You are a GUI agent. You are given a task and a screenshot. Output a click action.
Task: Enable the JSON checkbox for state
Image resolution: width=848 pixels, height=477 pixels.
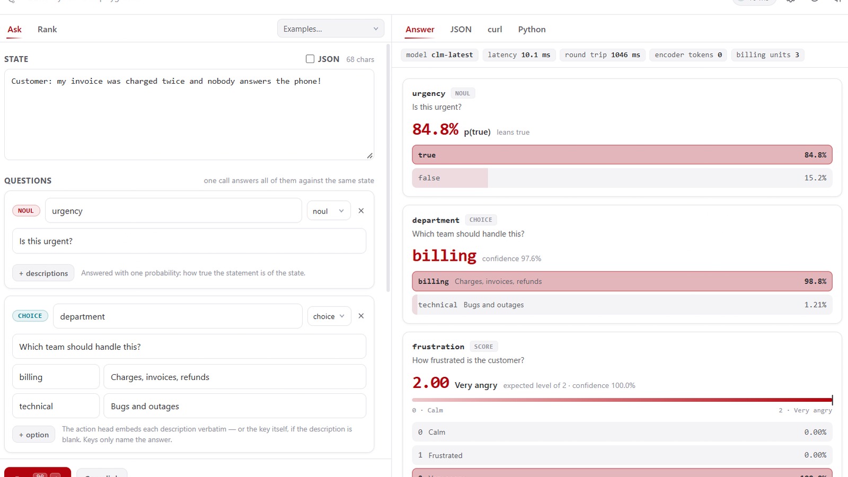click(310, 59)
